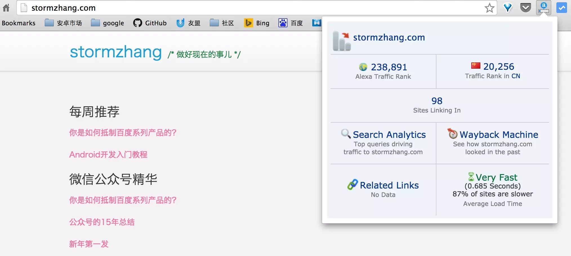Focus the address bar showing stormzhang.com
The height and width of the screenshot is (256, 571).
(x=256, y=8)
